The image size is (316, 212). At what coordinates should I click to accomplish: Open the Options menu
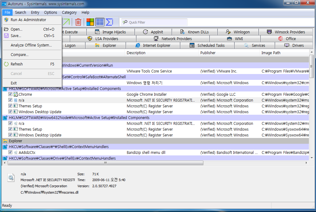[51, 13]
